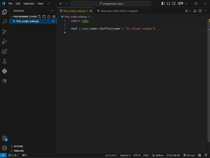
Task: Open the Accounts menu icon
Action: point(5,138)
